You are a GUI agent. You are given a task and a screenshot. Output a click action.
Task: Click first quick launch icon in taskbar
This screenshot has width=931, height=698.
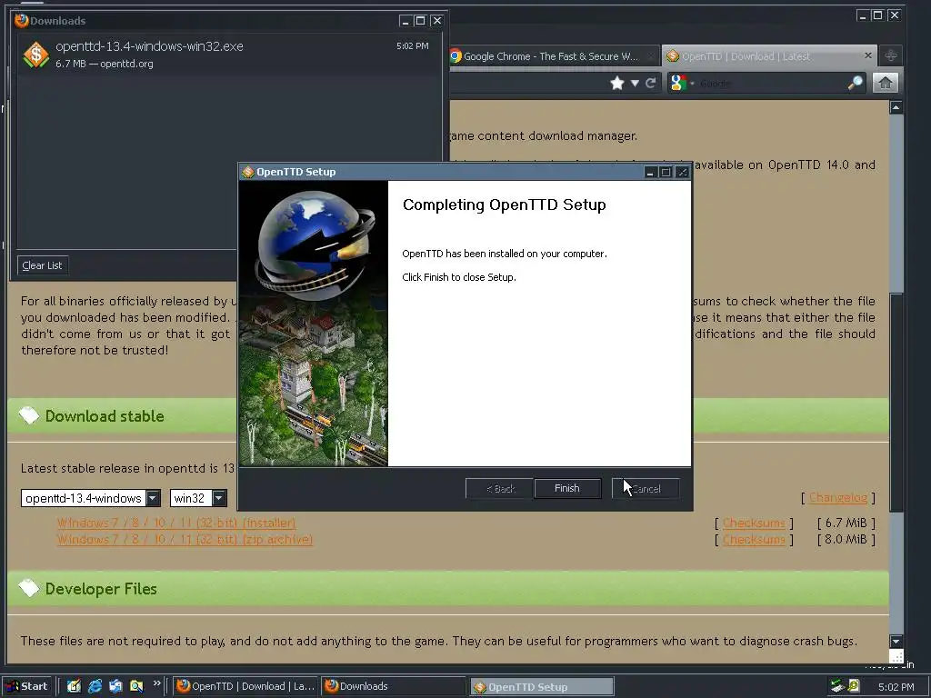(x=74, y=686)
